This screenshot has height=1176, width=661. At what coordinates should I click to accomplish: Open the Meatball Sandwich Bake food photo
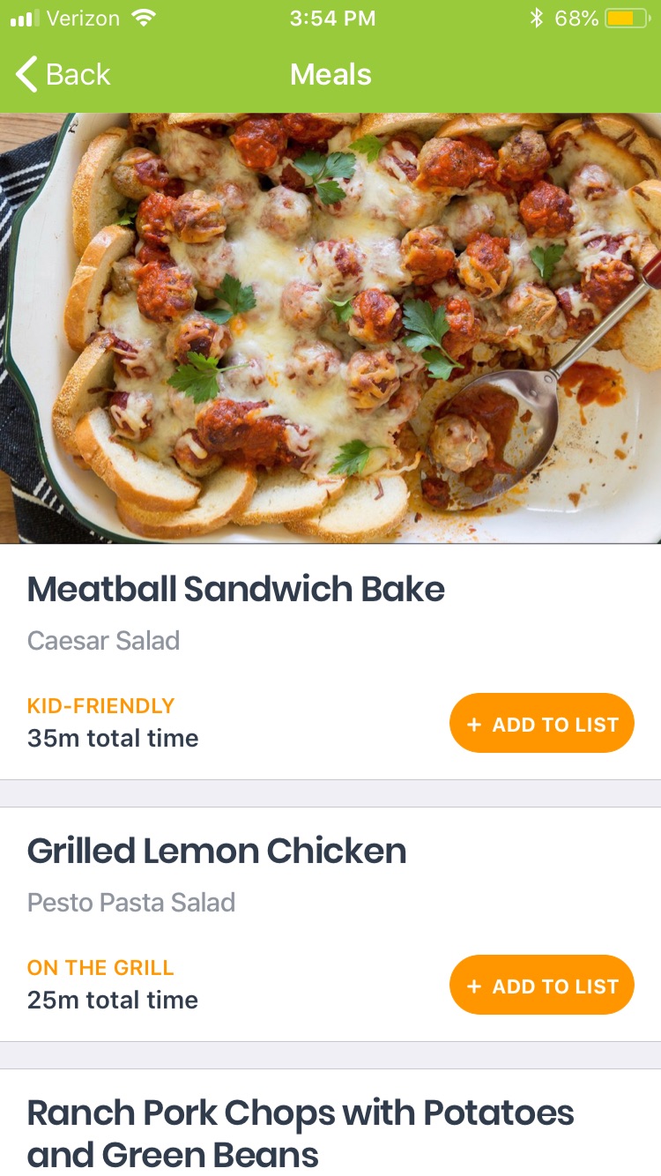330,328
